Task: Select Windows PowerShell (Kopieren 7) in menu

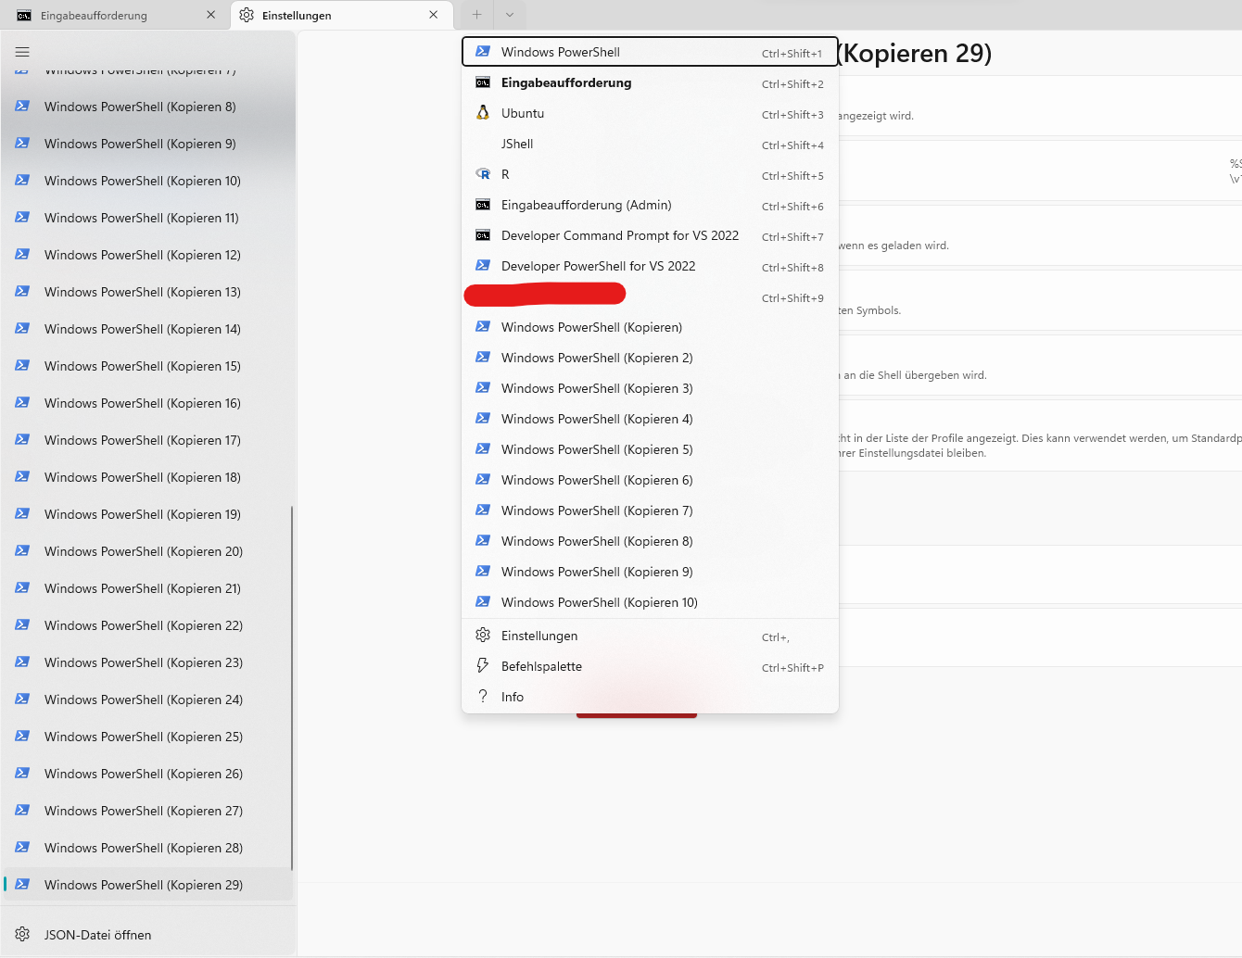Action: [650, 511]
